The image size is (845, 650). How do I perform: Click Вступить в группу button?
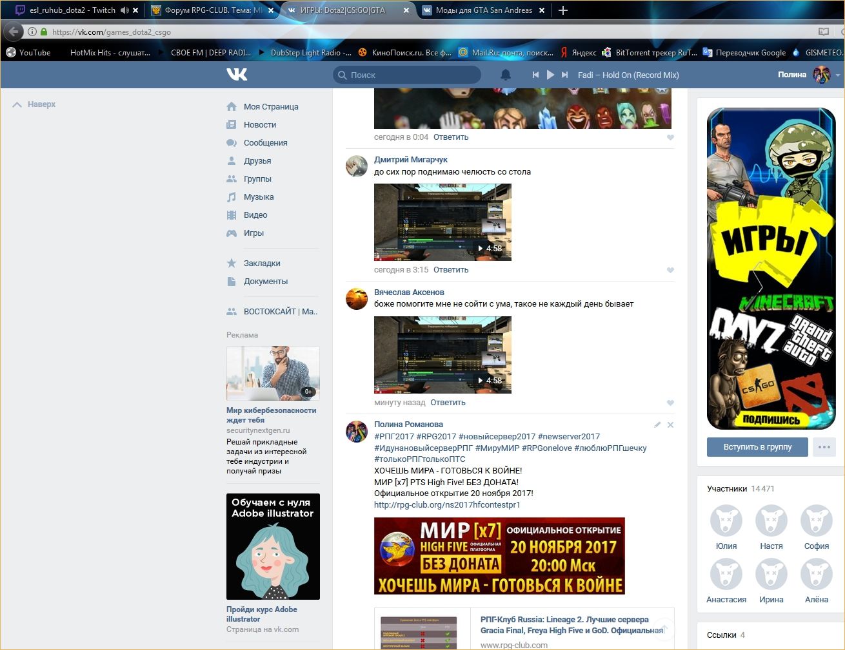(757, 447)
